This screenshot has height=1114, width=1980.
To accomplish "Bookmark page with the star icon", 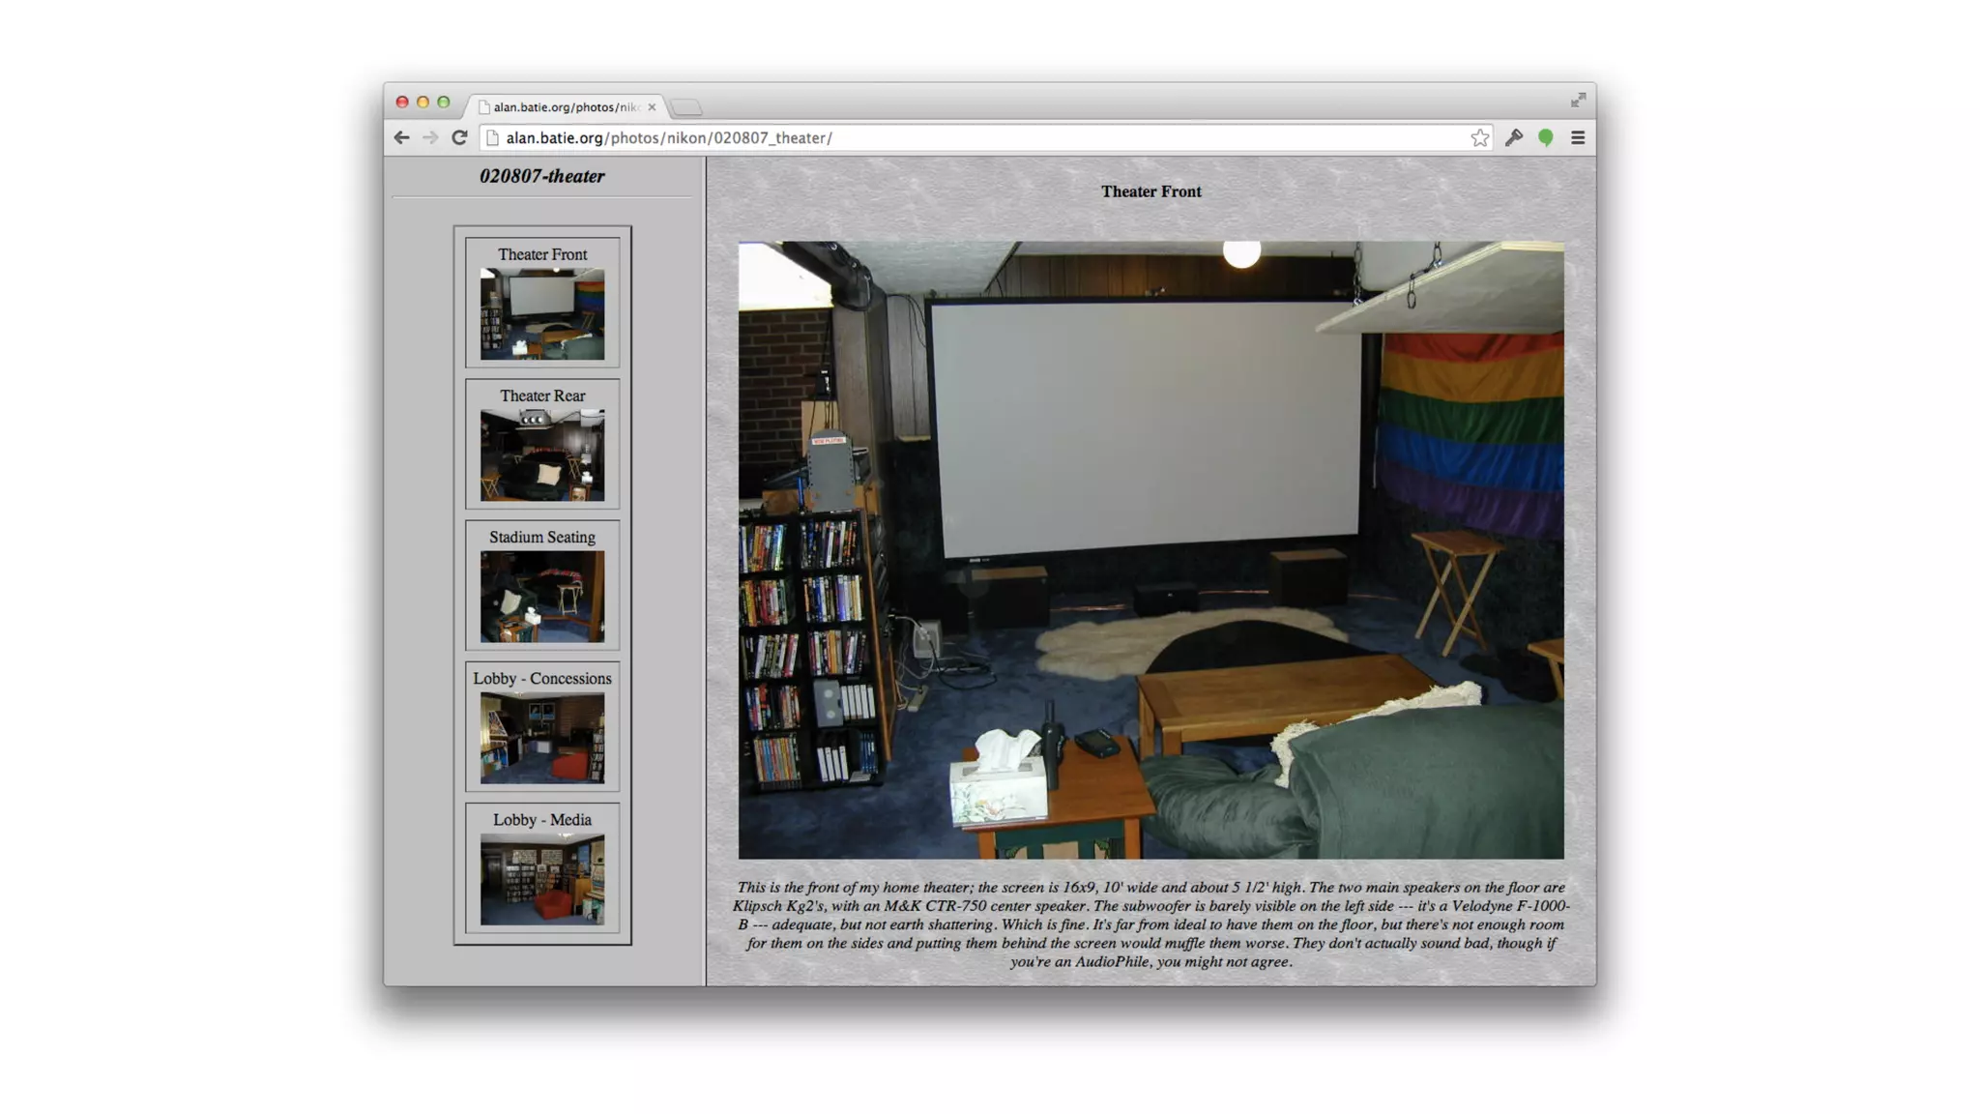I will (1479, 138).
